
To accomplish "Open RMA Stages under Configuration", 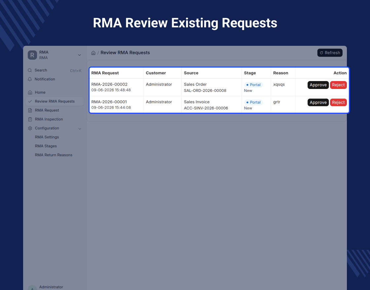I will [x=46, y=146].
